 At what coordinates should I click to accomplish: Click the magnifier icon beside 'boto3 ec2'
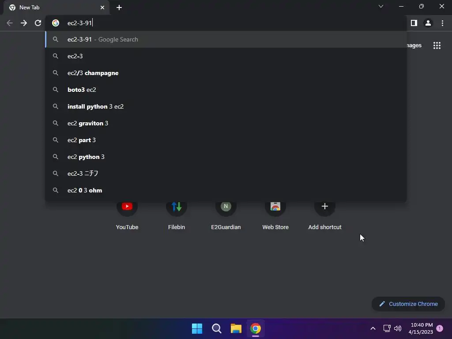(x=56, y=90)
